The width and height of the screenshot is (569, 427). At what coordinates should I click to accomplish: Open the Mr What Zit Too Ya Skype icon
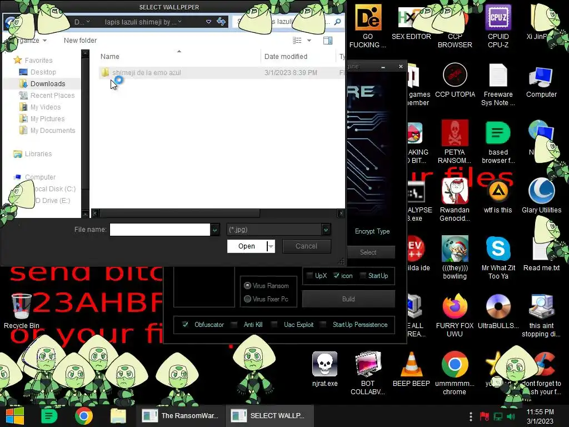498,249
